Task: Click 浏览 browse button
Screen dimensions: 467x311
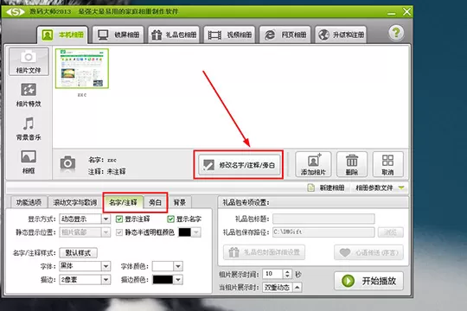Action: click(x=391, y=232)
